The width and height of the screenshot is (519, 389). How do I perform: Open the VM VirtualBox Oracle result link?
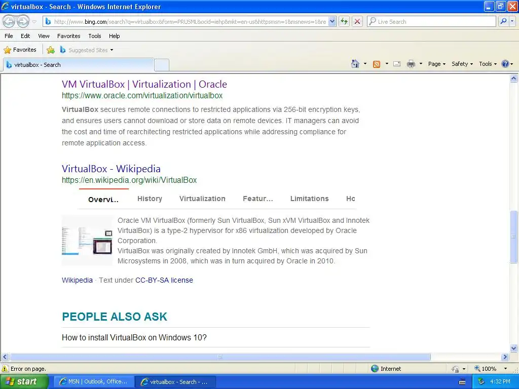[144, 84]
